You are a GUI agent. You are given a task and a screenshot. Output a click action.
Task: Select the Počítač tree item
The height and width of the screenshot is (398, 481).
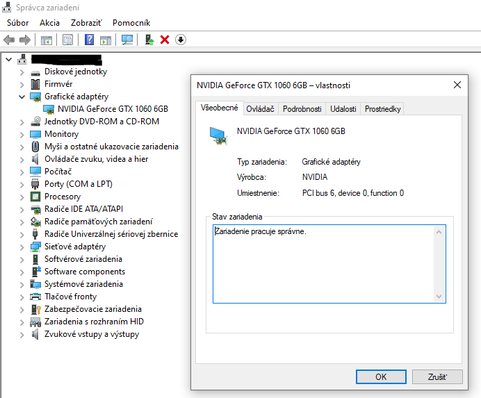click(58, 172)
